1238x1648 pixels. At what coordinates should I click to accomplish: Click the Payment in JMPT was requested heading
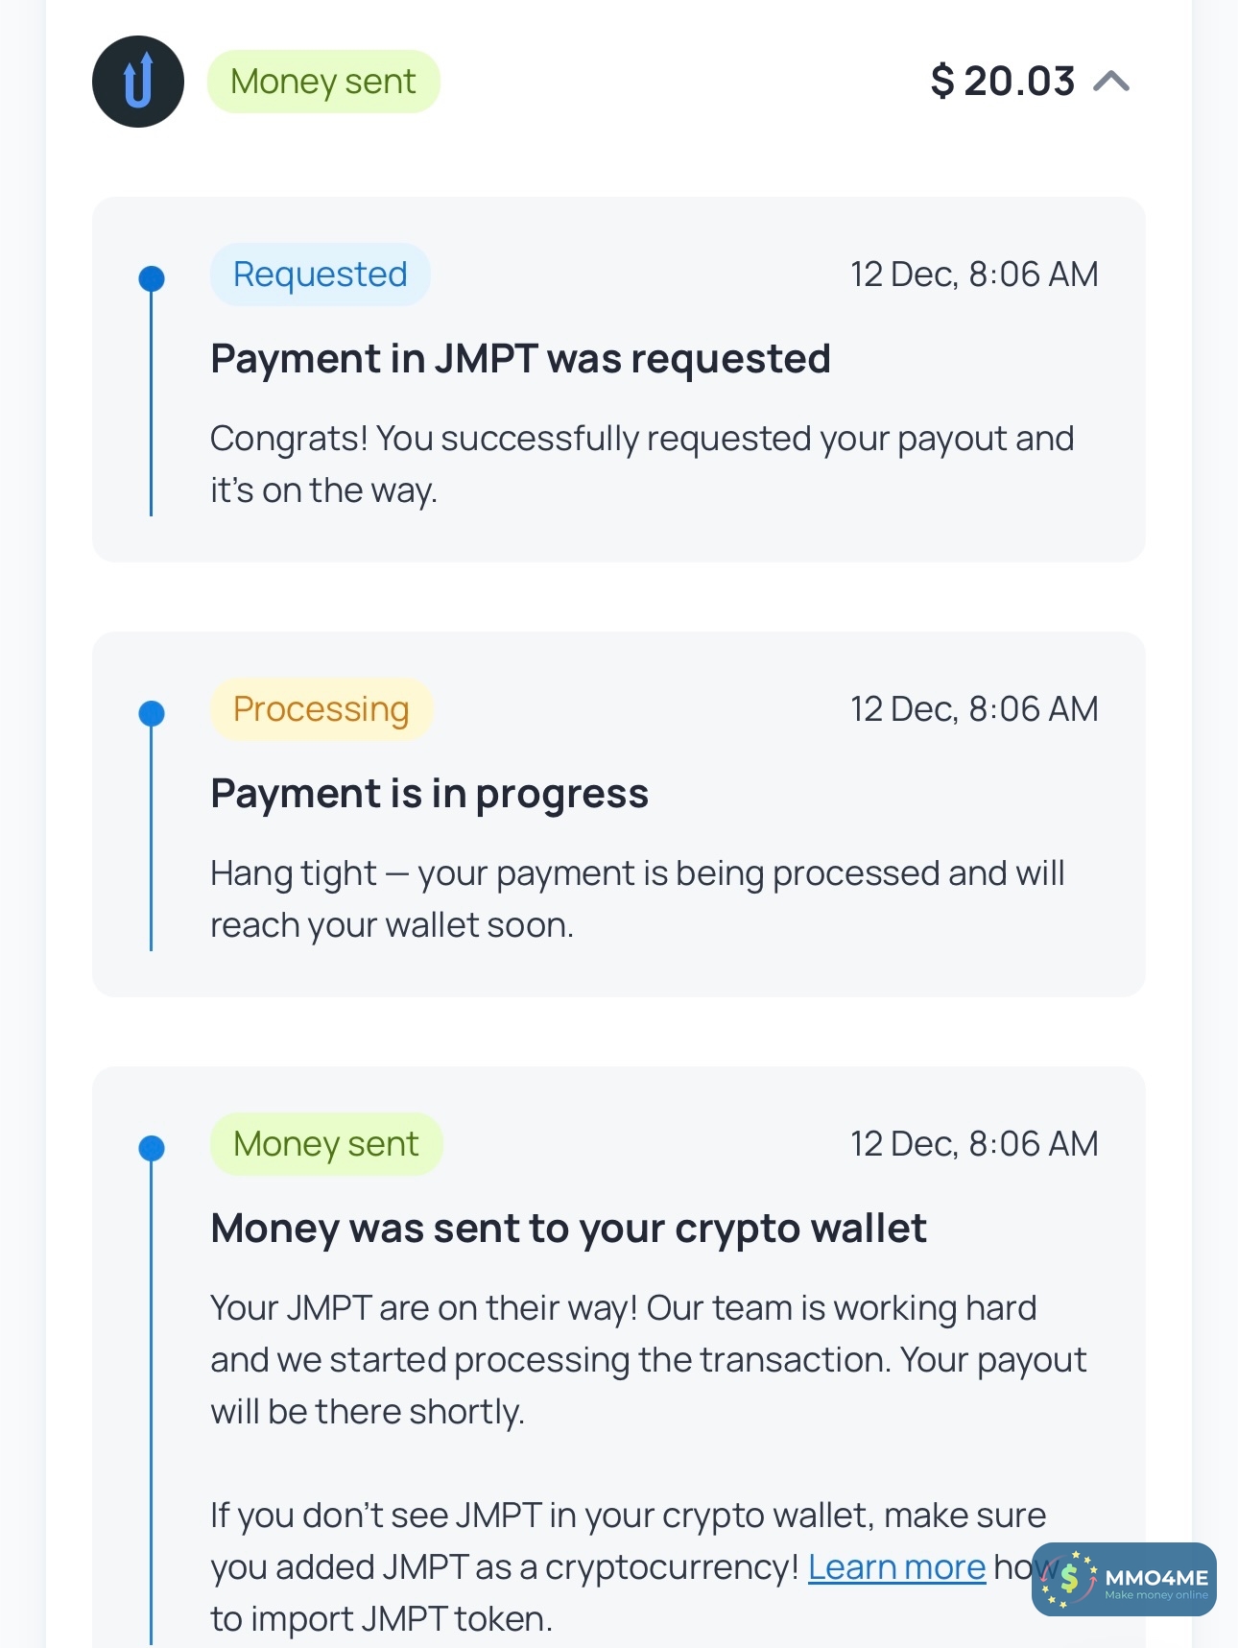point(520,359)
